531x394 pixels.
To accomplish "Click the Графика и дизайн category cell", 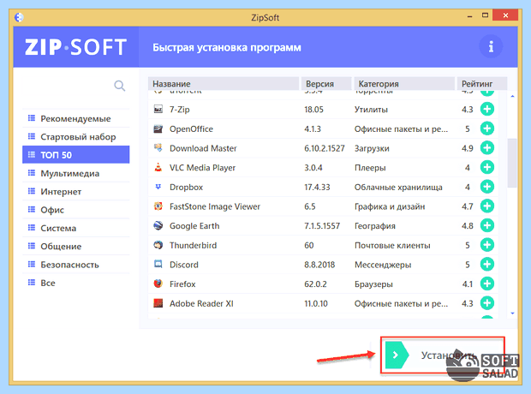I will point(390,206).
